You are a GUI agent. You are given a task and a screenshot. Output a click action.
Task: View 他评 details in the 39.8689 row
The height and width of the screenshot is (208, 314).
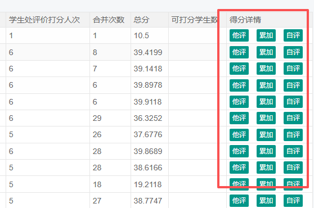pyautogui.click(x=239, y=151)
